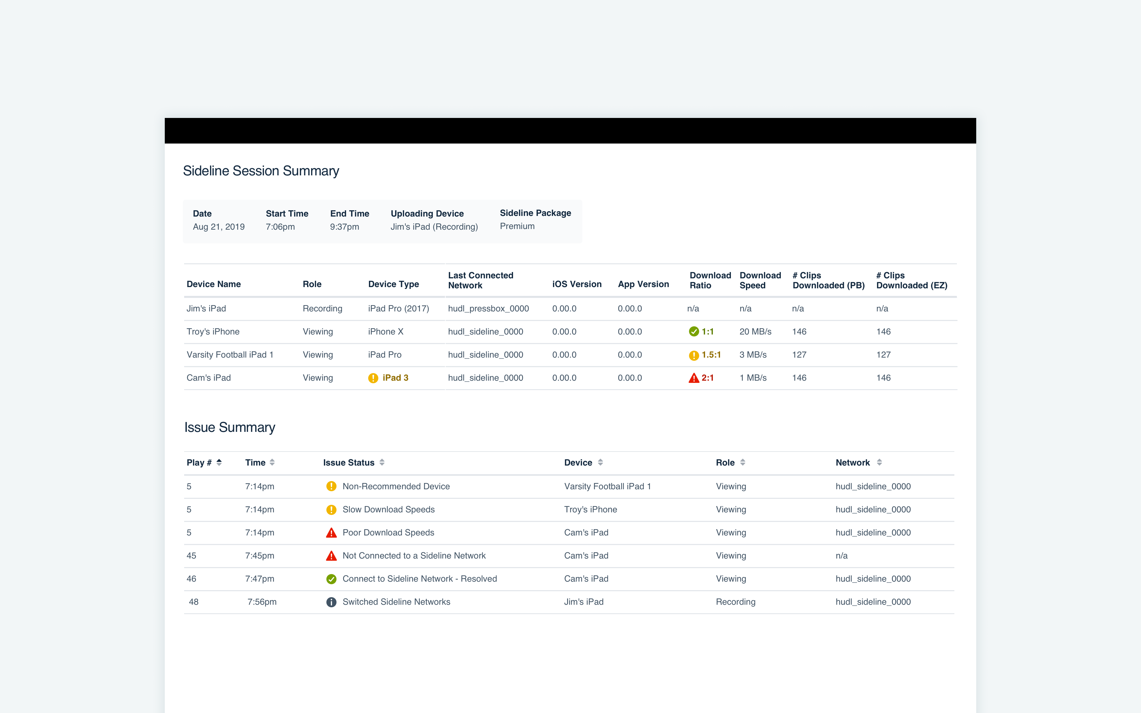
Task: Click the 7:45pm issue time
Action: (260, 555)
